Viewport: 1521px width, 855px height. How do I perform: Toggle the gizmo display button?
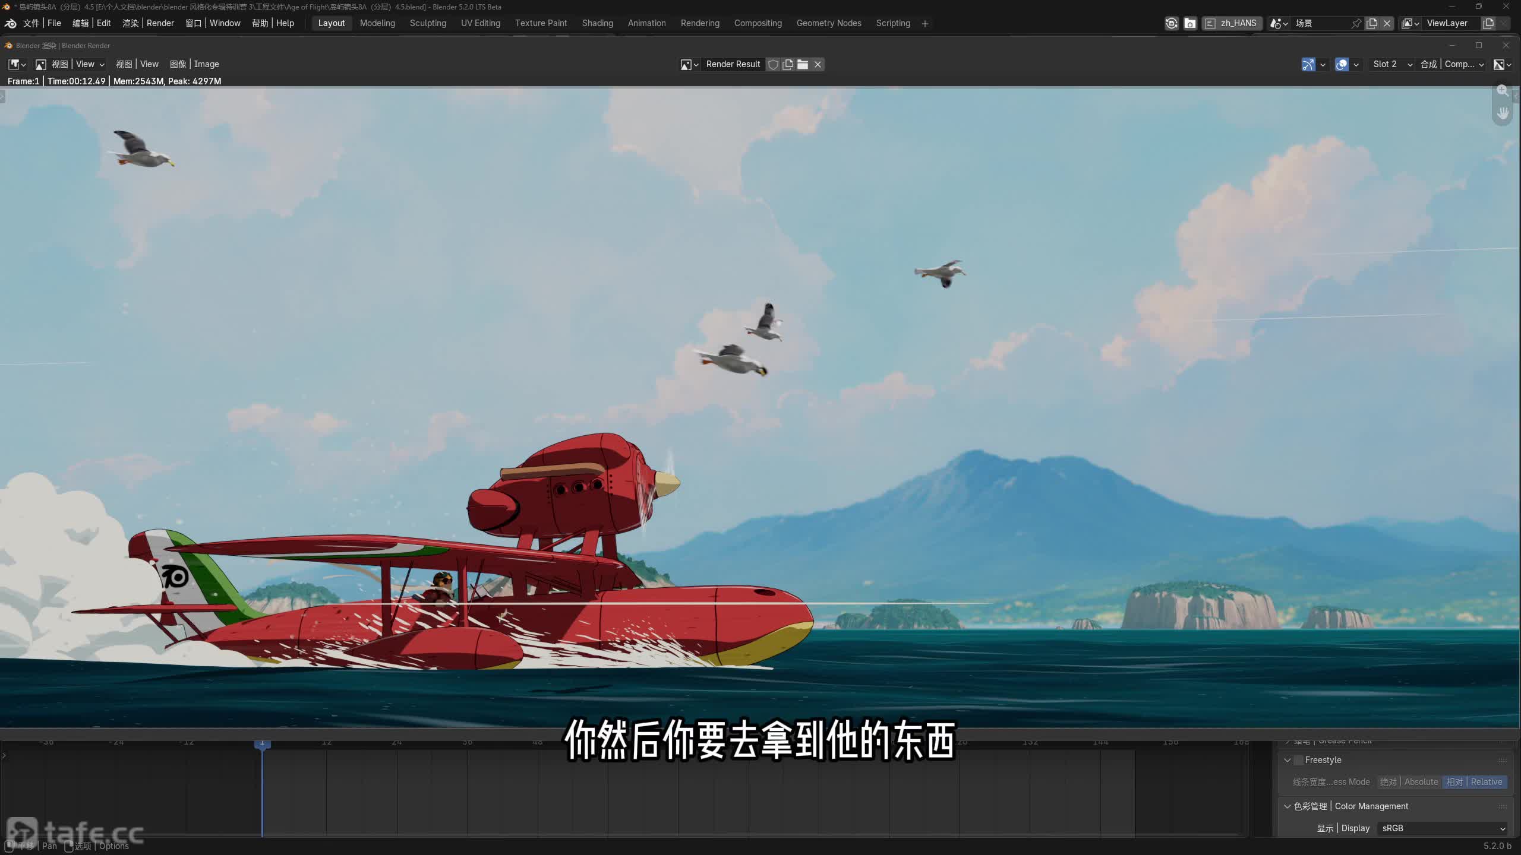1308,64
